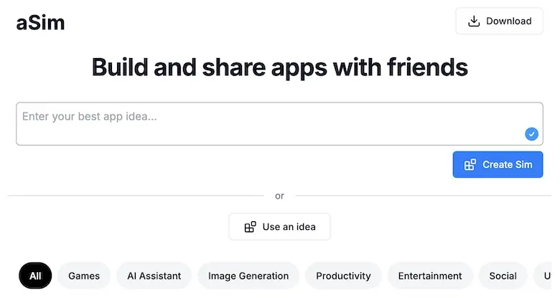The image size is (560, 305).
Task: Click the blue checkmark badge in the text box
Action: (531, 134)
